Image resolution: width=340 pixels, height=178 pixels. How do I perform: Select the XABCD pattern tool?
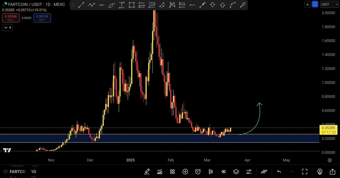click(172, 5)
